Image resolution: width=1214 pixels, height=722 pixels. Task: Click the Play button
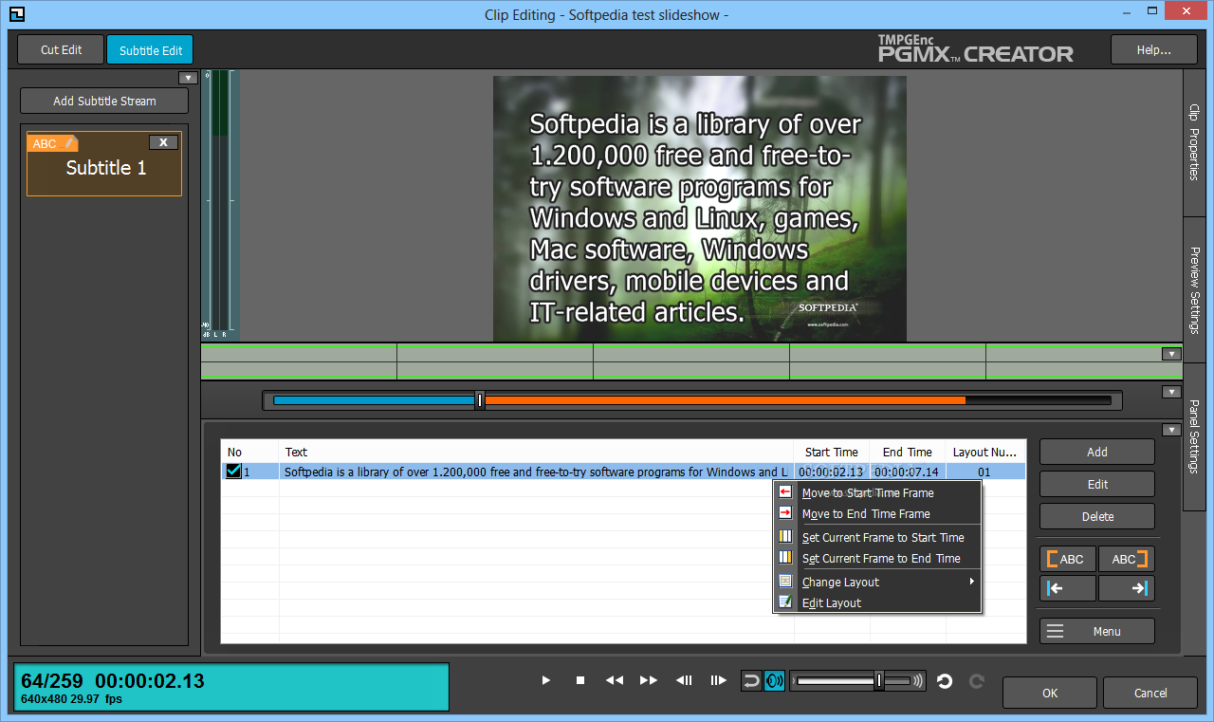pos(546,680)
